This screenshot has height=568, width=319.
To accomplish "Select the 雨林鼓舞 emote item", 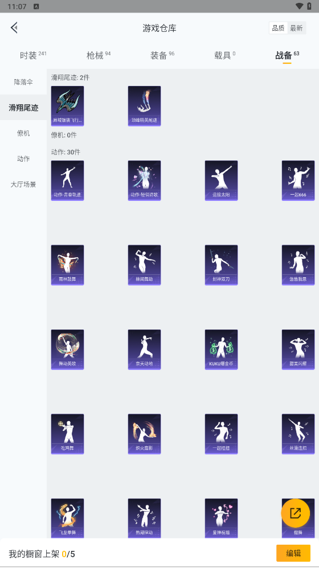I will 67,265.
